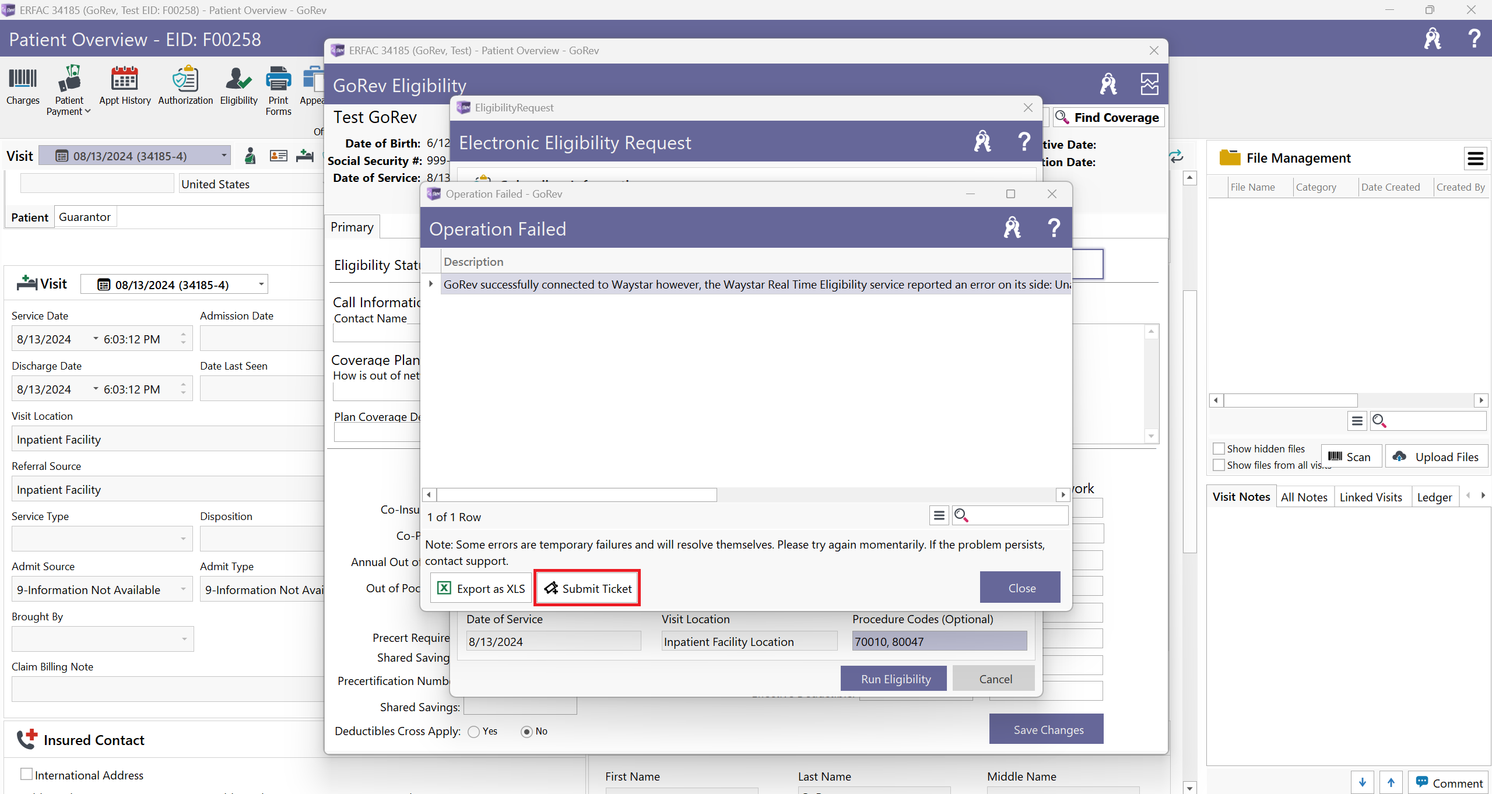Click Export as XLS button
1492x794 pixels.
[x=481, y=588]
